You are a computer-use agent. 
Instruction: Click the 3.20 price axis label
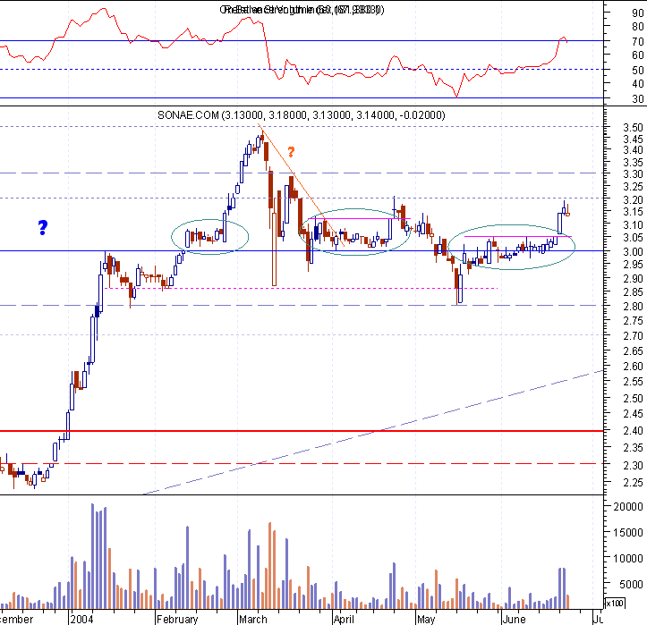[633, 200]
